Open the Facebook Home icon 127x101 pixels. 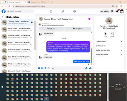[x=51, y=11]
